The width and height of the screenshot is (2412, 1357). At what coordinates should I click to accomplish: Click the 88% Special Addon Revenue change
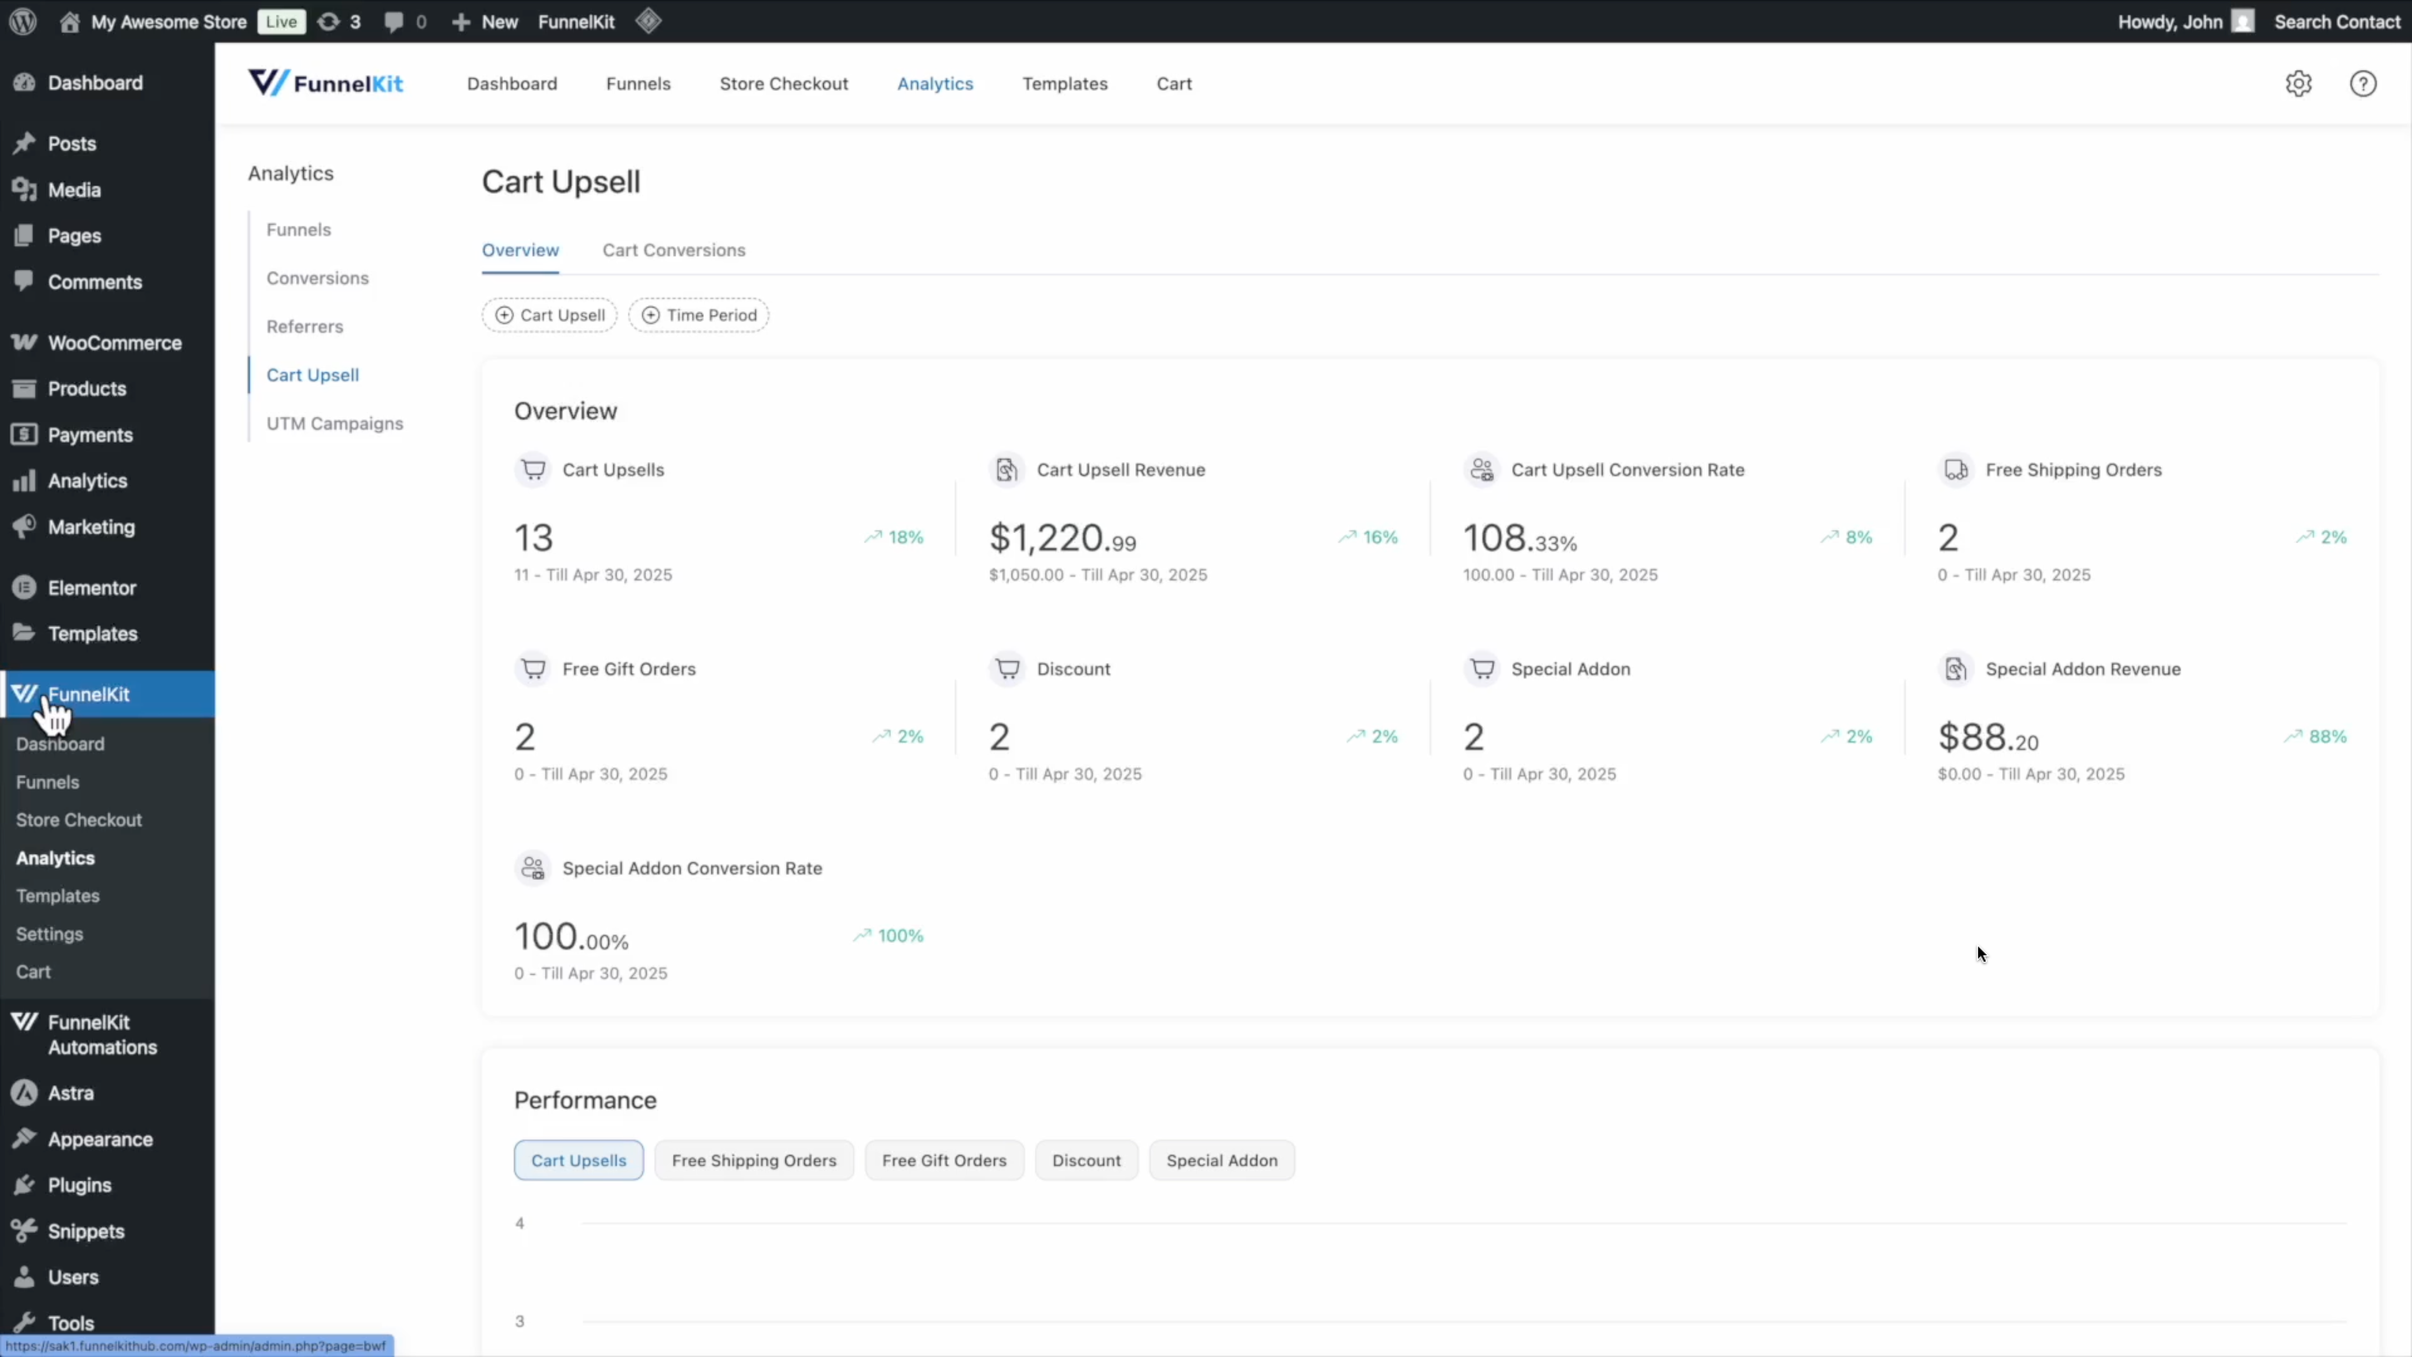[x=2316, y=736]
